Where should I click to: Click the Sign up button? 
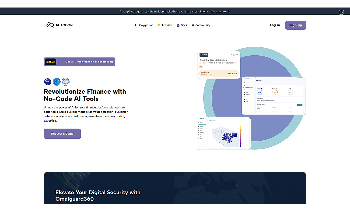[296, 25]
